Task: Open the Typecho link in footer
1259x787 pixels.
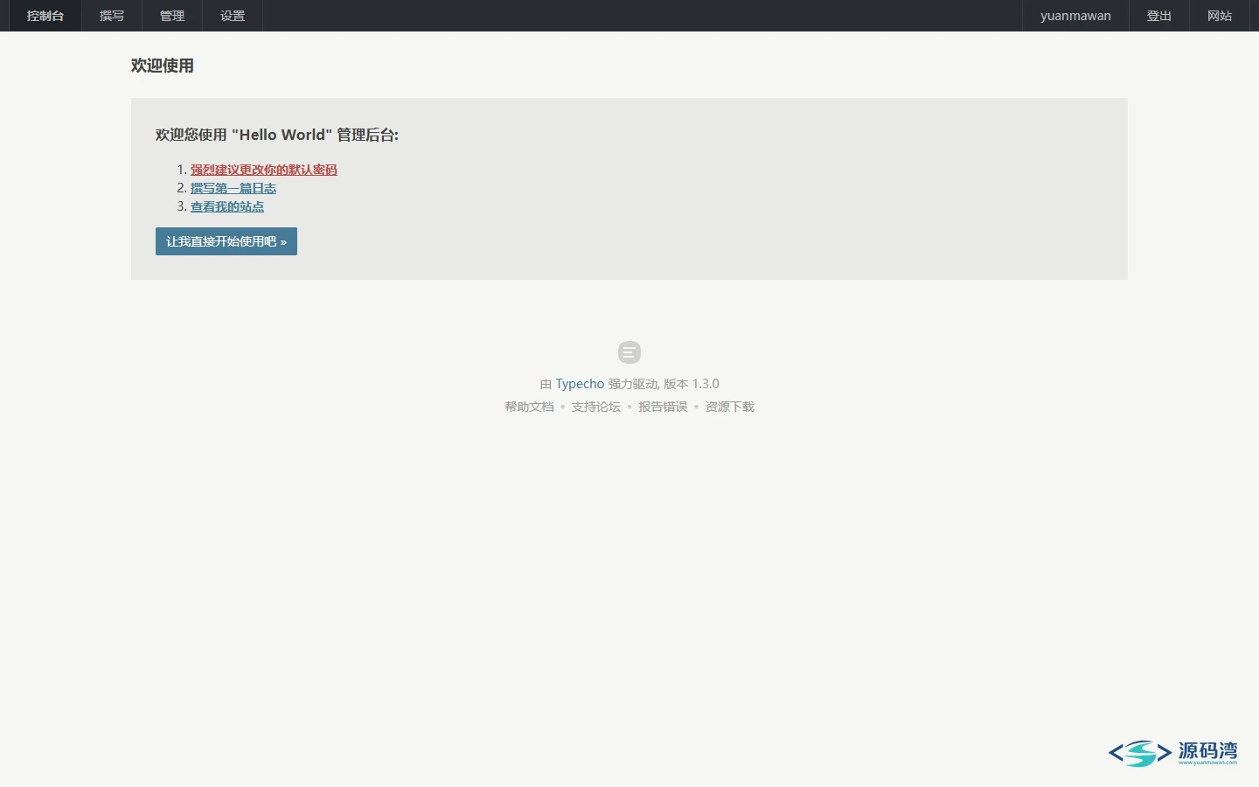Action: tap(580, 384)
